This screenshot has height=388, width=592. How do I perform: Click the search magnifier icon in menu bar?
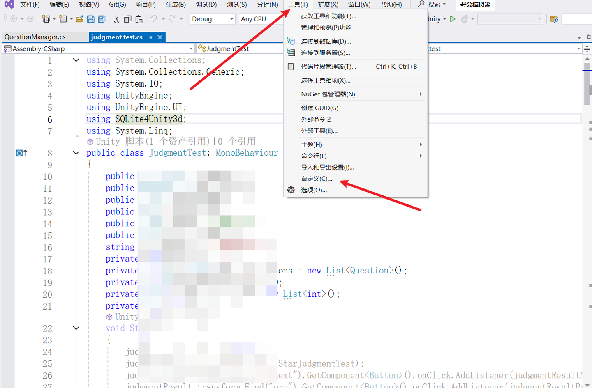click(421, 4)
